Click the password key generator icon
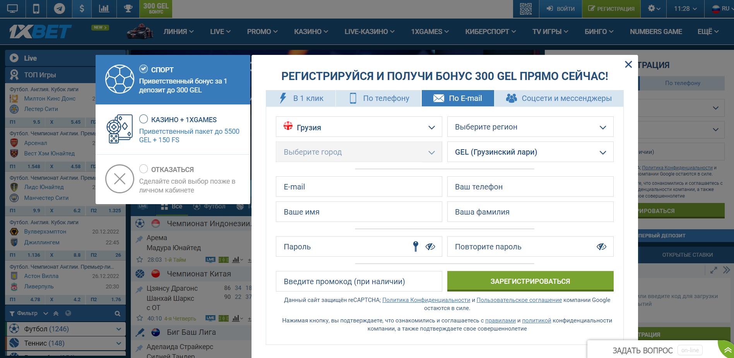Viewport: 734px width, 358px height. point(416,246)
